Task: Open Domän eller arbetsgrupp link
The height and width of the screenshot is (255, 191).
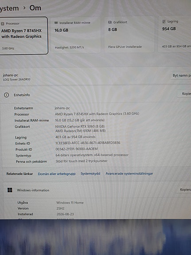Action: [57, 174]
